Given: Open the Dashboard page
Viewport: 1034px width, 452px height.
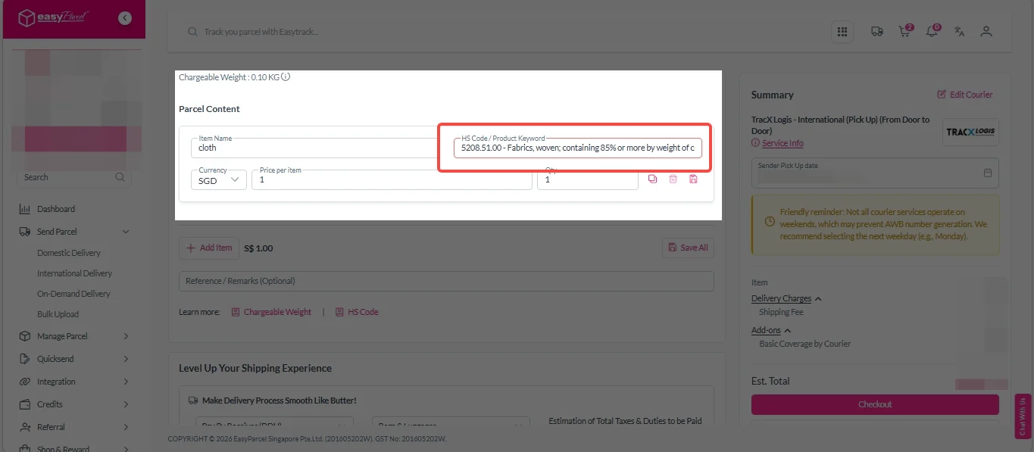Looking at the screenshot, I should [56, 209].
